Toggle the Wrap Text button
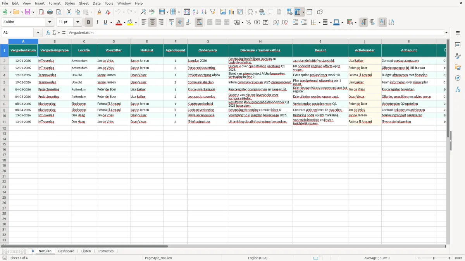This screenshot has height=261, width=465. 199,22
